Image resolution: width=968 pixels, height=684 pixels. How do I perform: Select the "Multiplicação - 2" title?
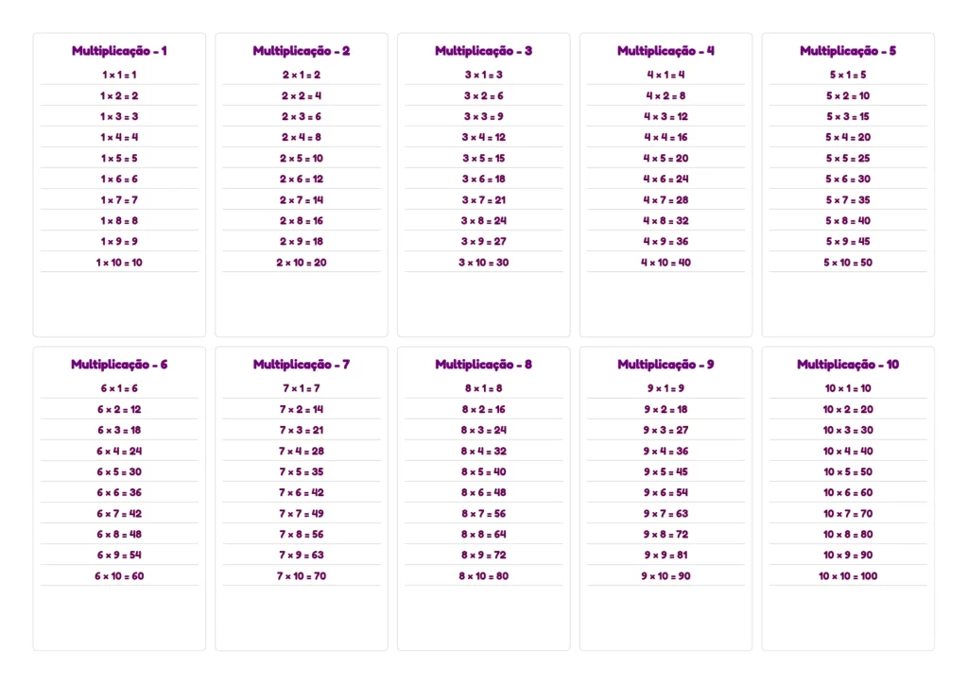pyautogui.click(x=302, y=51)
